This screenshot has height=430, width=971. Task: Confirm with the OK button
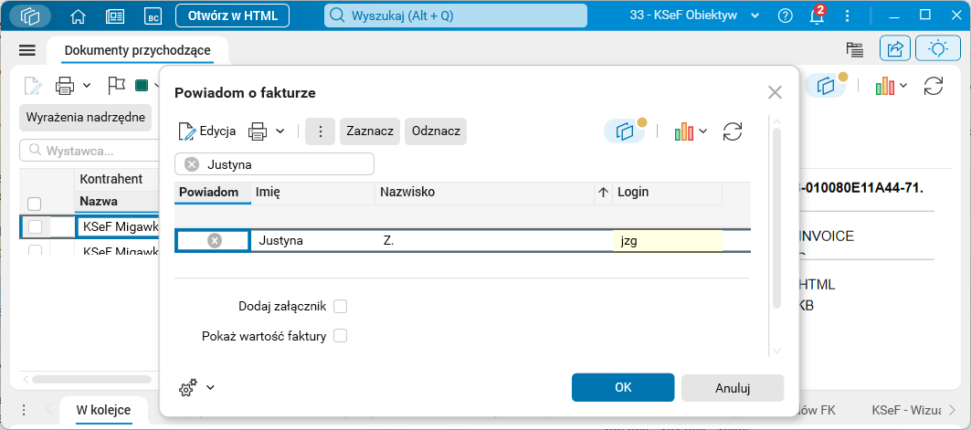coord(623,388)
